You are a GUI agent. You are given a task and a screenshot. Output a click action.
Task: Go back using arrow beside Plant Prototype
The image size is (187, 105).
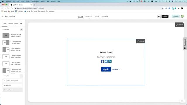2,16
